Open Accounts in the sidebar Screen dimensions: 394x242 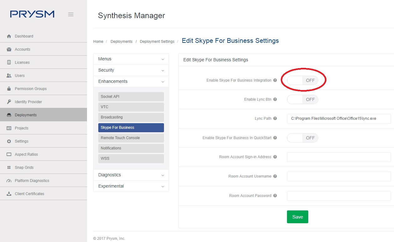43,49
